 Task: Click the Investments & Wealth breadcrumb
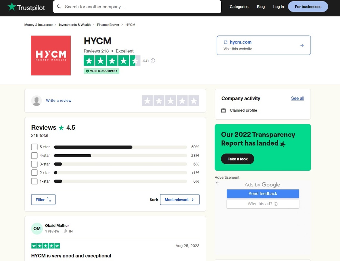pyautogui.click(x=75, y=25)
